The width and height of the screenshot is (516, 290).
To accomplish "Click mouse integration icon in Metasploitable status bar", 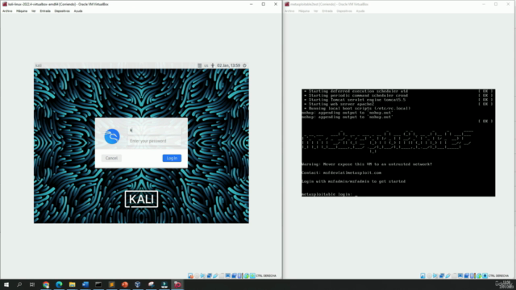I will coord(479,275).
